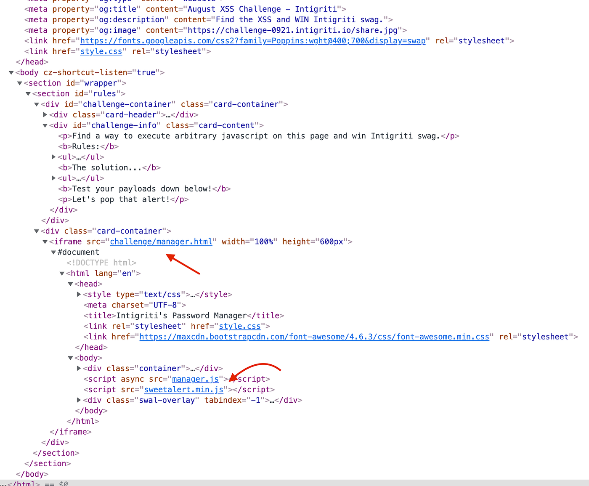Click the card-content class value
This screenshot has height=486, width=589.
[x=226, y=125]
